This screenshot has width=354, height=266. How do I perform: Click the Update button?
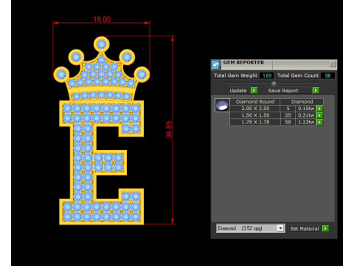(x=237, y=91)
